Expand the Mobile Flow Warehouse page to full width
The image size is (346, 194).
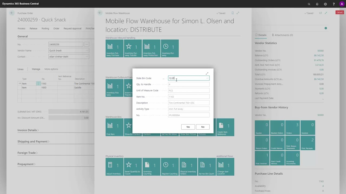pos(238,13)
